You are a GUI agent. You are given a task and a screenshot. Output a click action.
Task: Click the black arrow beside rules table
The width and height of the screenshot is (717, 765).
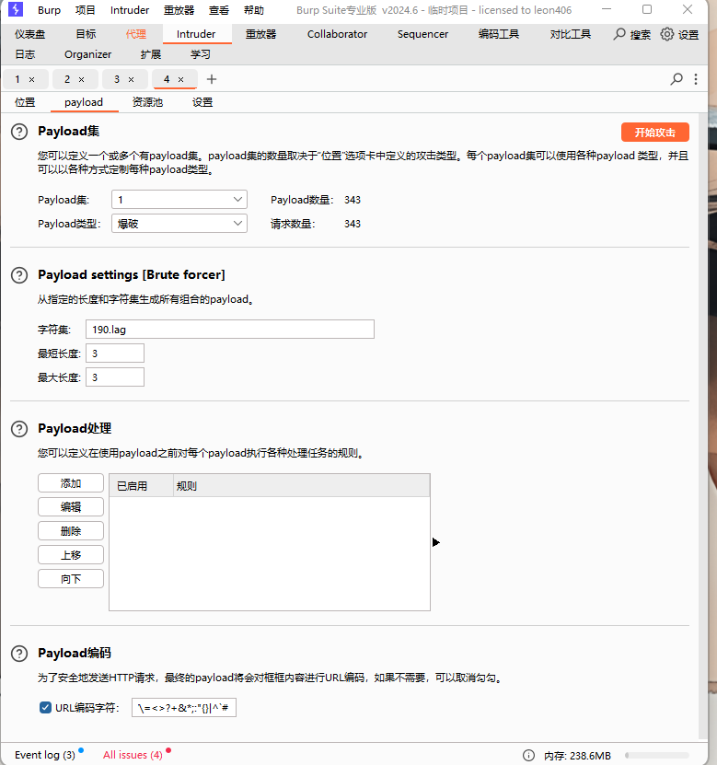pyautogui.click(x=436, y=542)
